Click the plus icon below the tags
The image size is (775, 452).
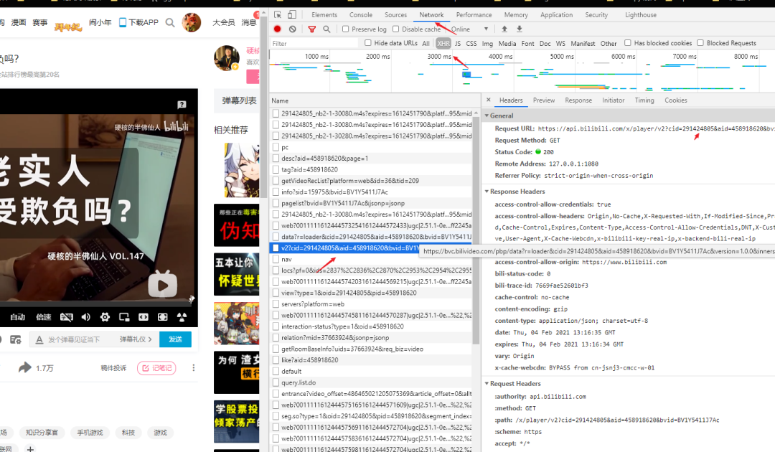(31, 448)
